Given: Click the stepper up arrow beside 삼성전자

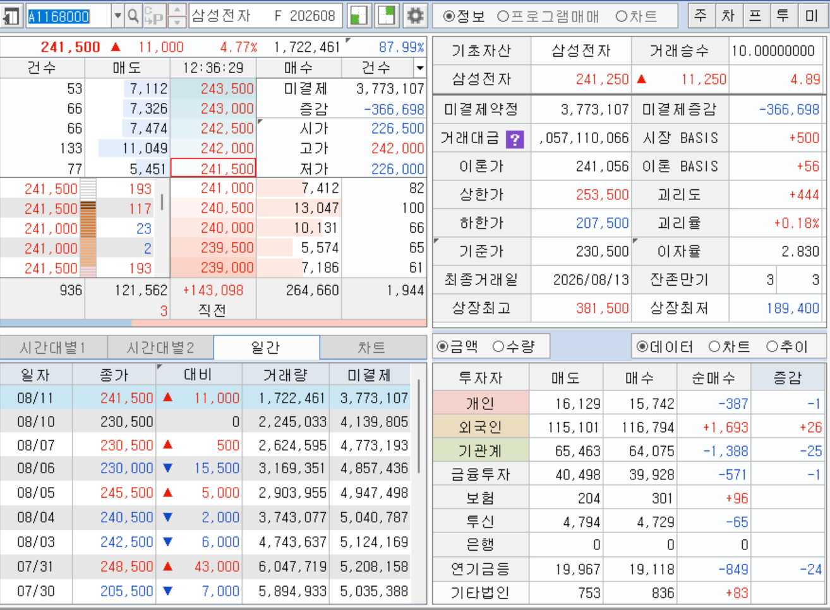Looking at the screenshot, I should coord(177,10).
